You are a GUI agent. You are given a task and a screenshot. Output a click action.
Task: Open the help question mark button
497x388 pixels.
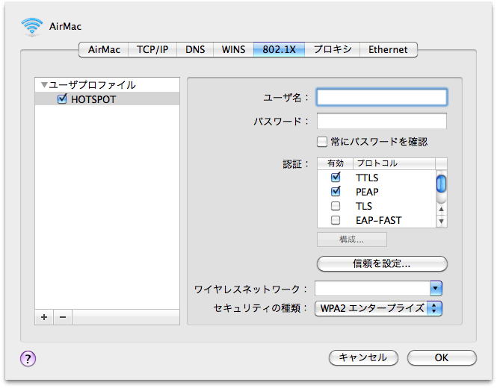point(28,358)
